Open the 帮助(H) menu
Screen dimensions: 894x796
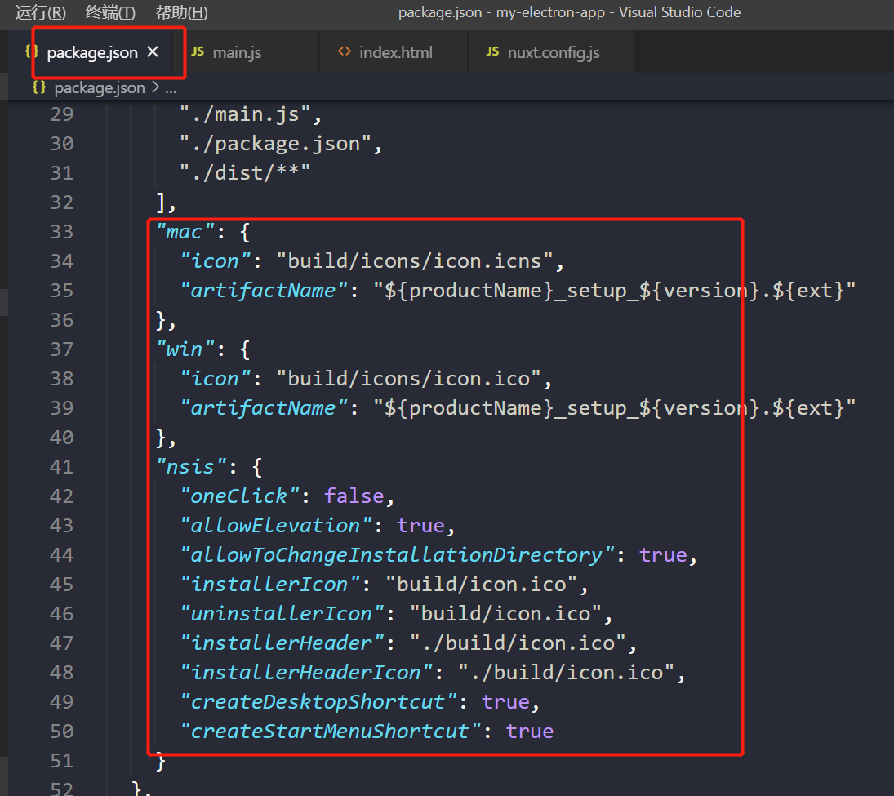click(x=181, y=12)
